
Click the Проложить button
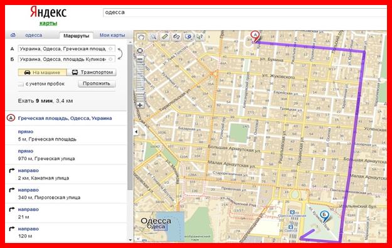pos(97,84)
